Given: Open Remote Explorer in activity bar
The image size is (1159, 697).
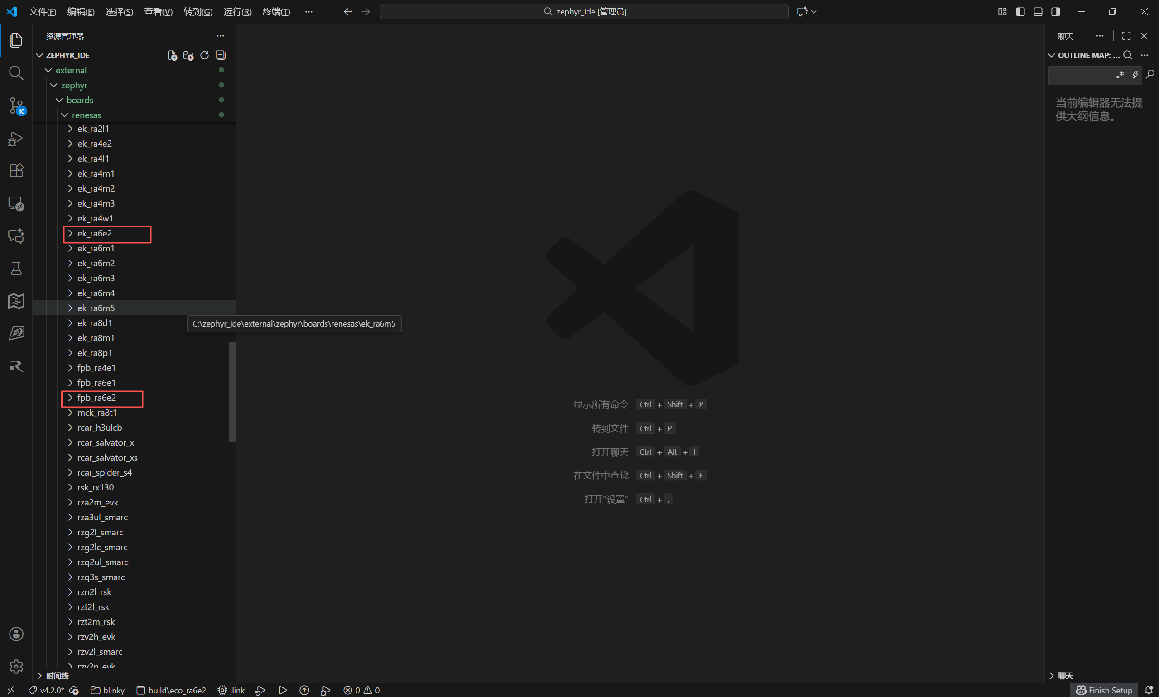Looking at the screenshot, I should coord(16,203).
